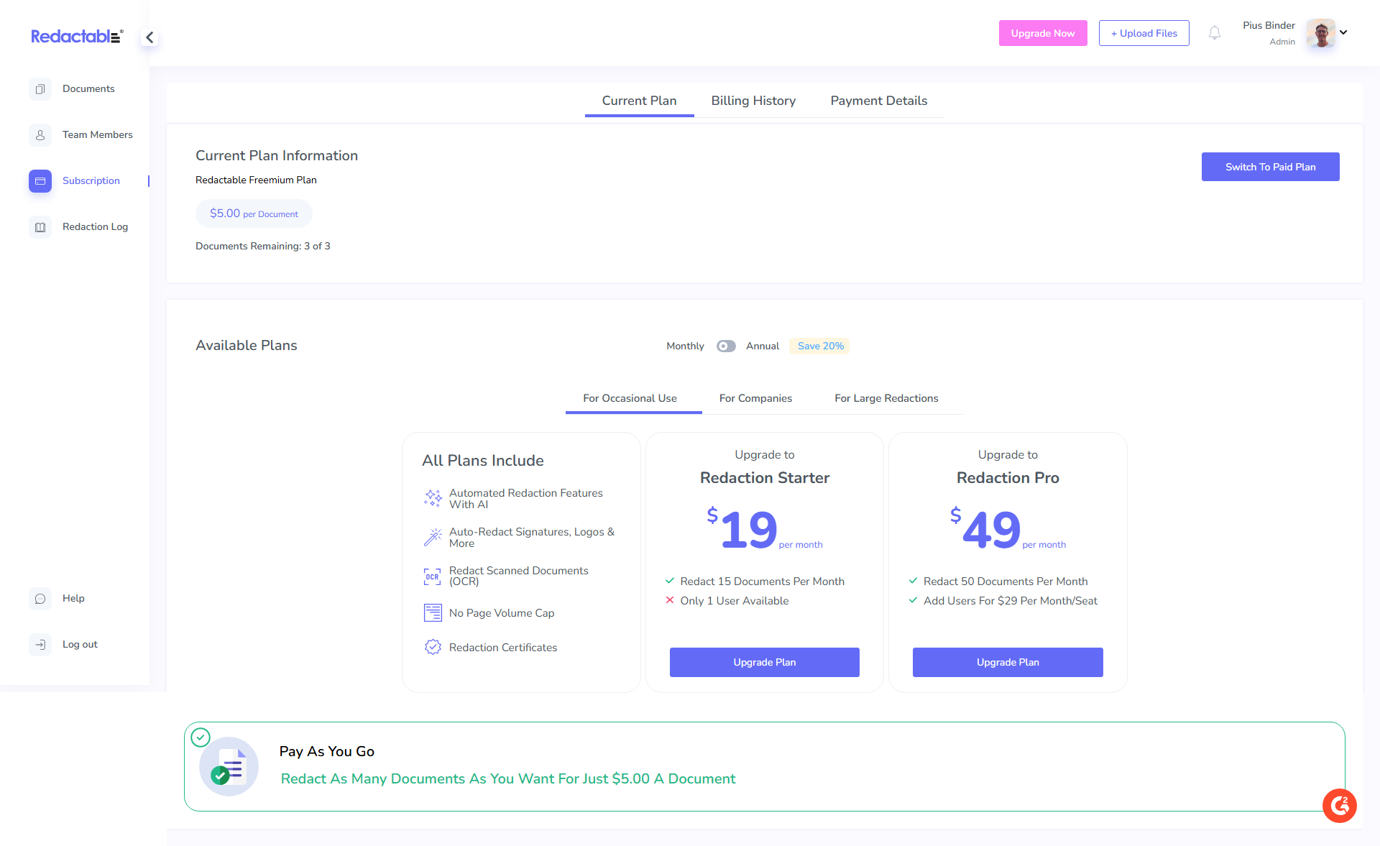Click the pink Upgrade Now button
This screenshot has width=1380, height=846.
[1042, 33]
